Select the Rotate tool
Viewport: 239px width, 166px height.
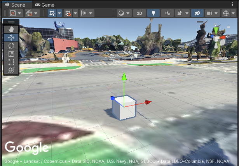tap(11, 46)
